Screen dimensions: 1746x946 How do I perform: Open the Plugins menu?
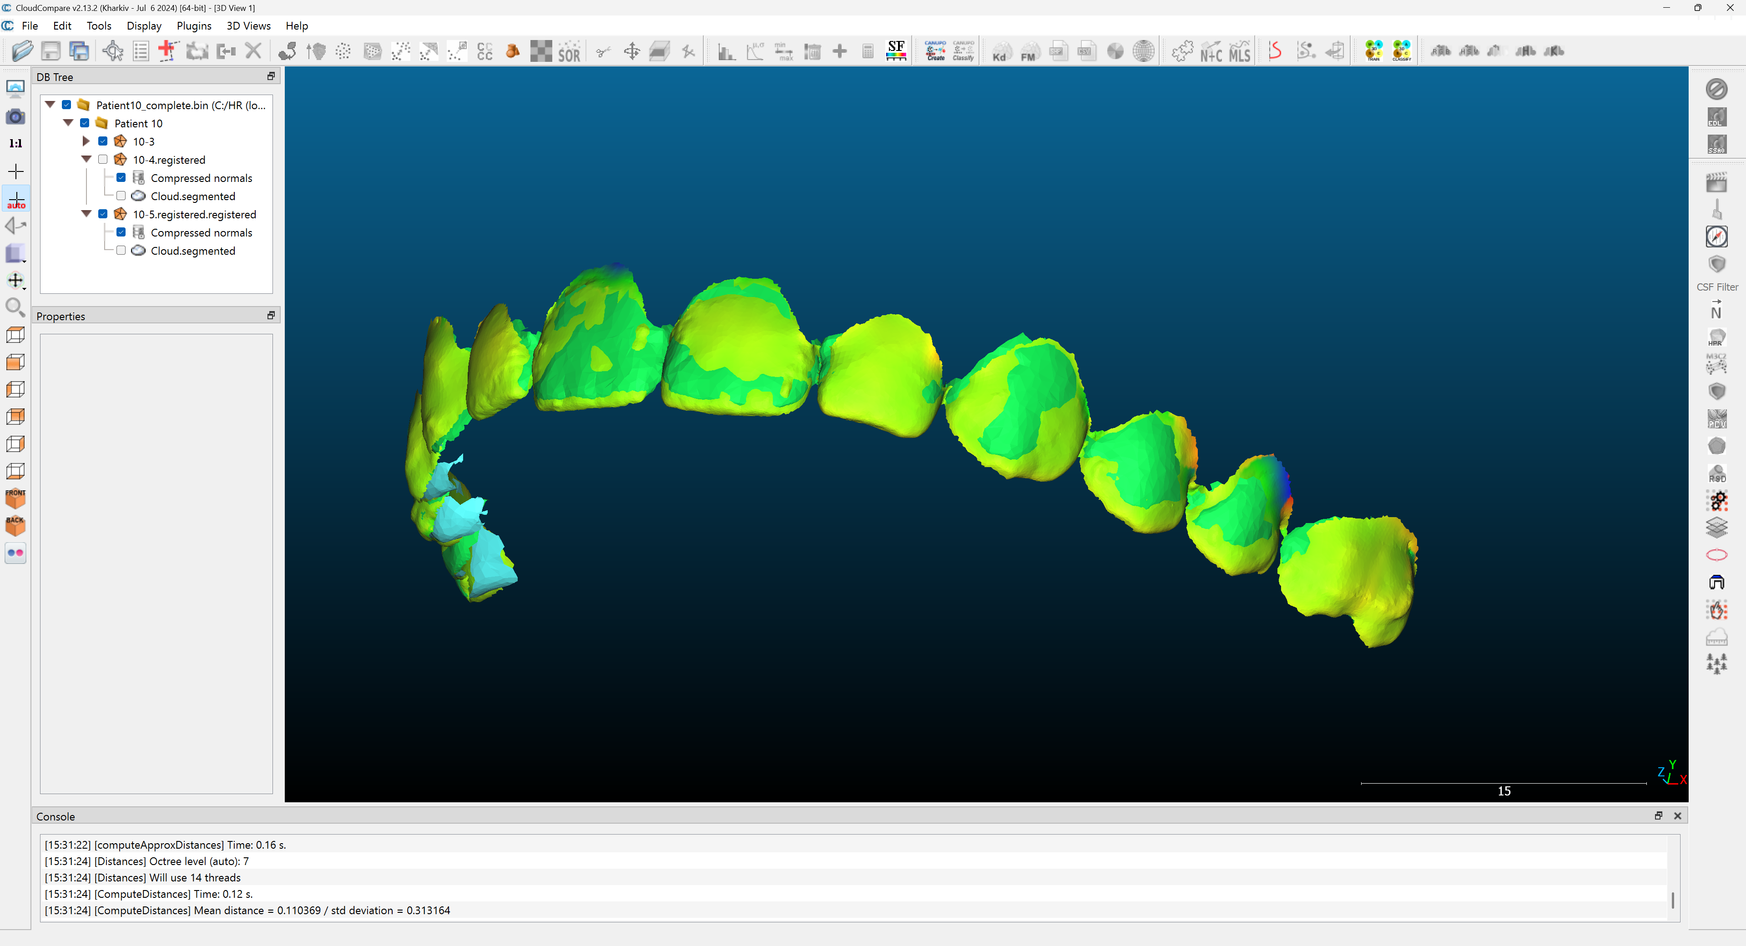pyautogui.click(x=194, y=26)
